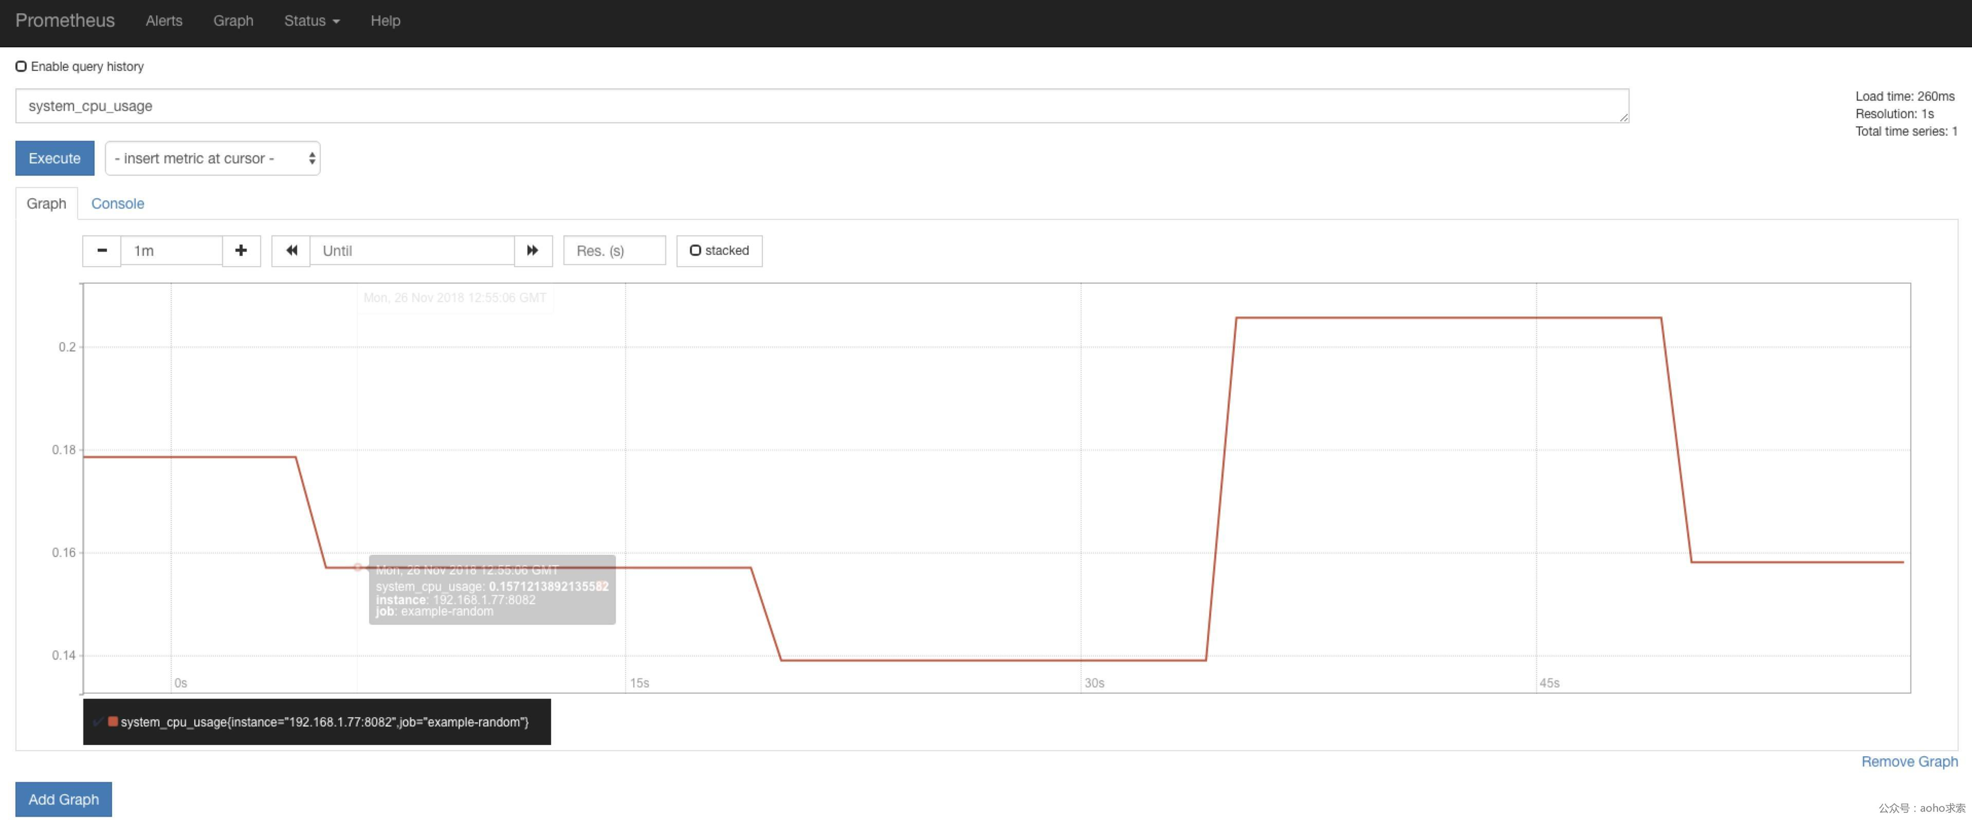Open Alerts in the top navigation

coord(164,21)
